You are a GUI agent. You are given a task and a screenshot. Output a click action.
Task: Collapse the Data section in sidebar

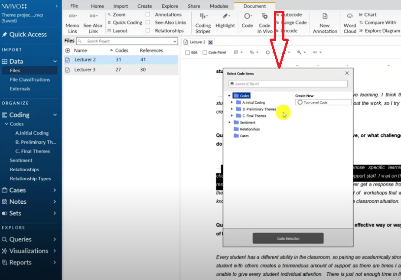(55, 62)
